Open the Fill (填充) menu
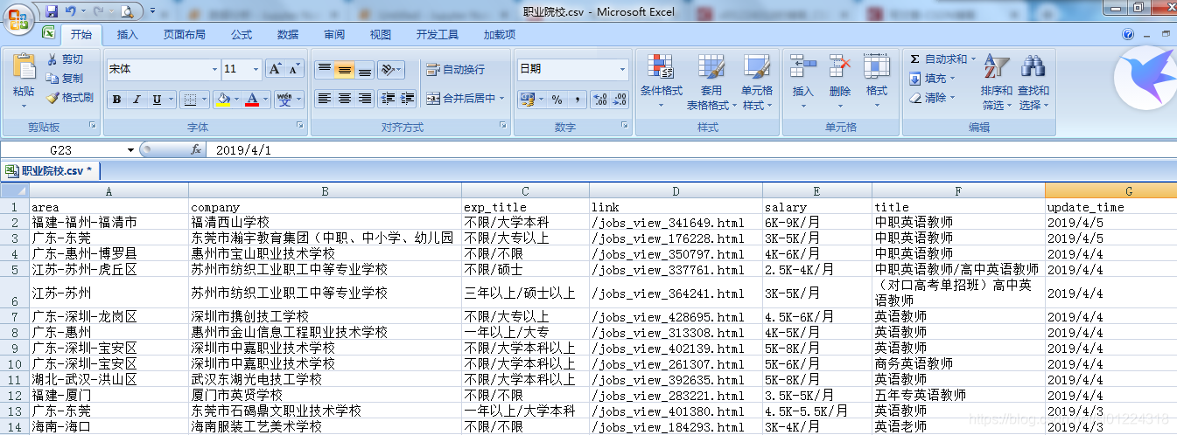Viewport: 1177px width, 435px height. click(932, 78)
